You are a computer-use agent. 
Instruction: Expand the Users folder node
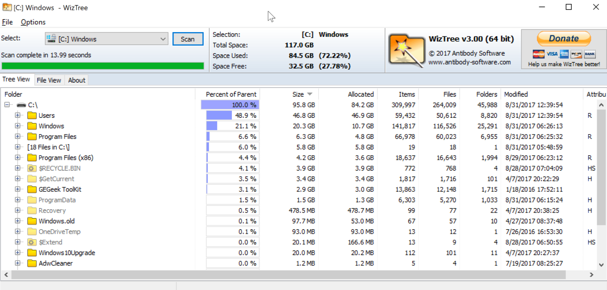tap(18, 115)
